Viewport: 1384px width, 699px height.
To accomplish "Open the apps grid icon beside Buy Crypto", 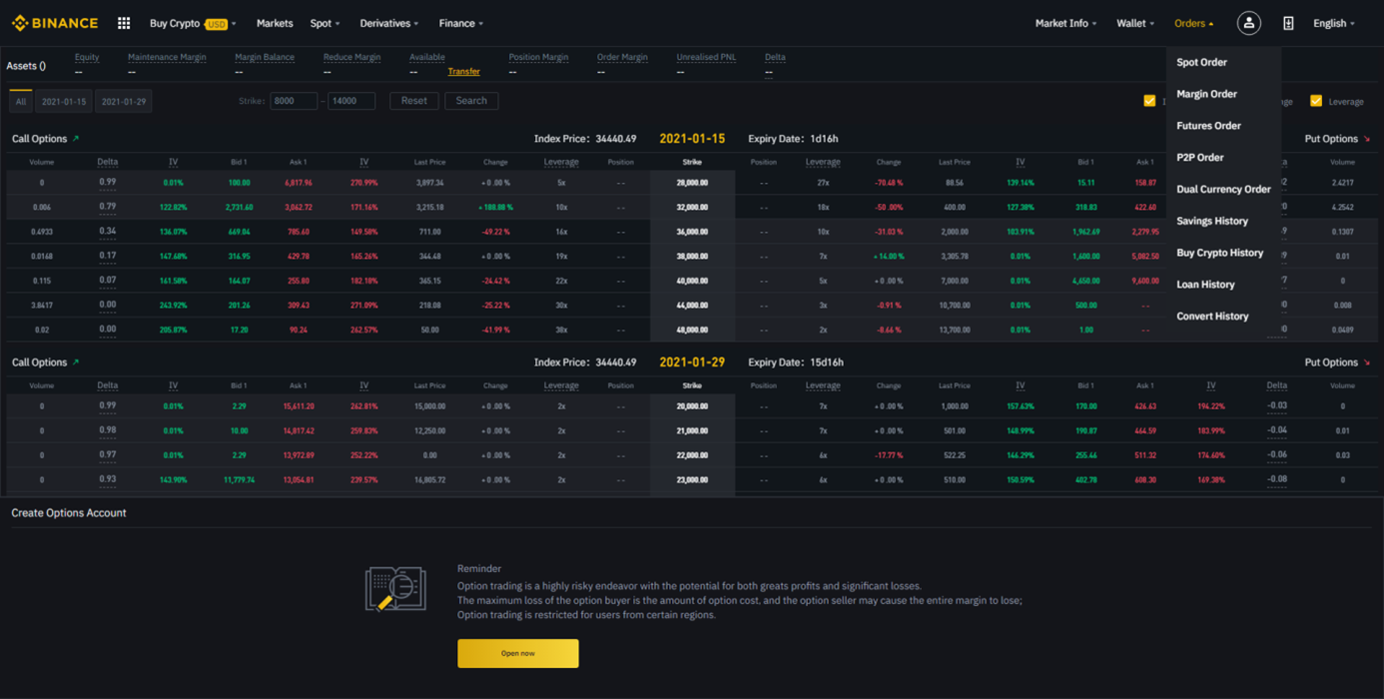I will tap(124, 22).
